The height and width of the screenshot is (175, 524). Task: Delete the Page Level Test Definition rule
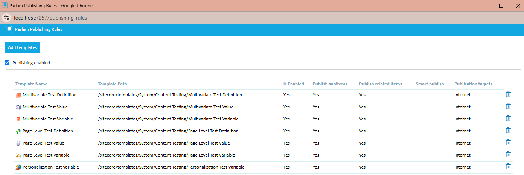coord(508,131)
